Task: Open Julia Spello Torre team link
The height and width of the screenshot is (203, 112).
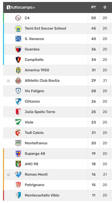Action: pyautogui.click(x=40, y=112)
